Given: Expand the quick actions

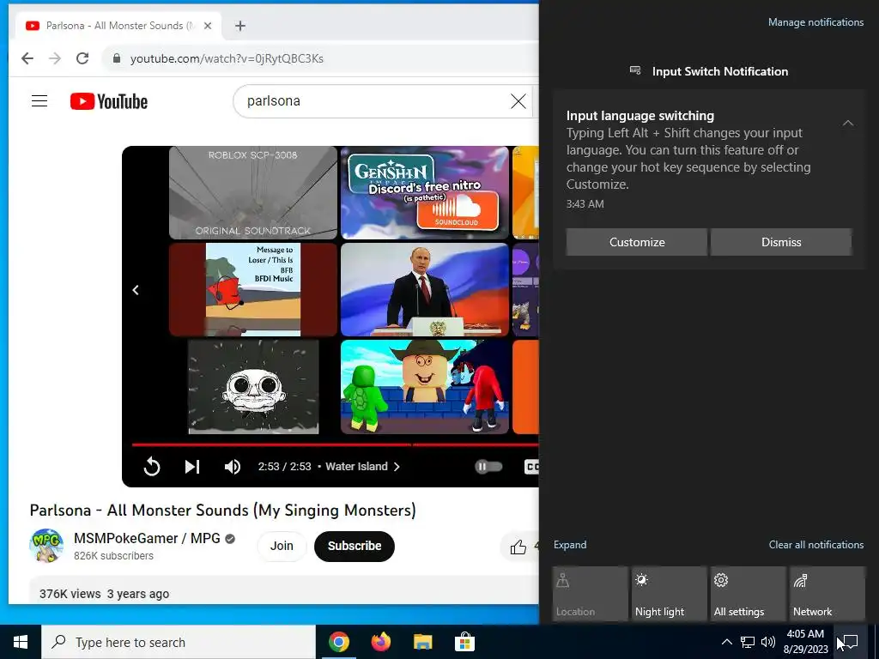Looking at the screenshot, I should pos(570,545).
